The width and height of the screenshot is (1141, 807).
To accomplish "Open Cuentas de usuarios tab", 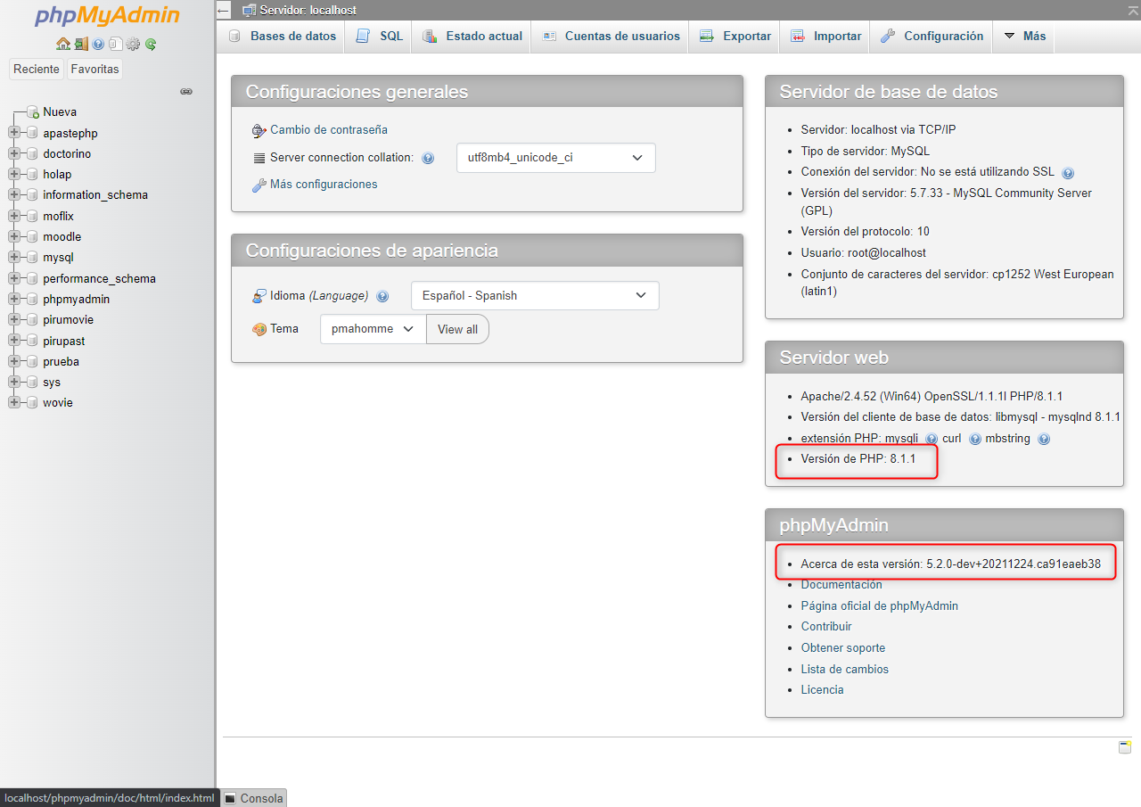I will 611,37.
